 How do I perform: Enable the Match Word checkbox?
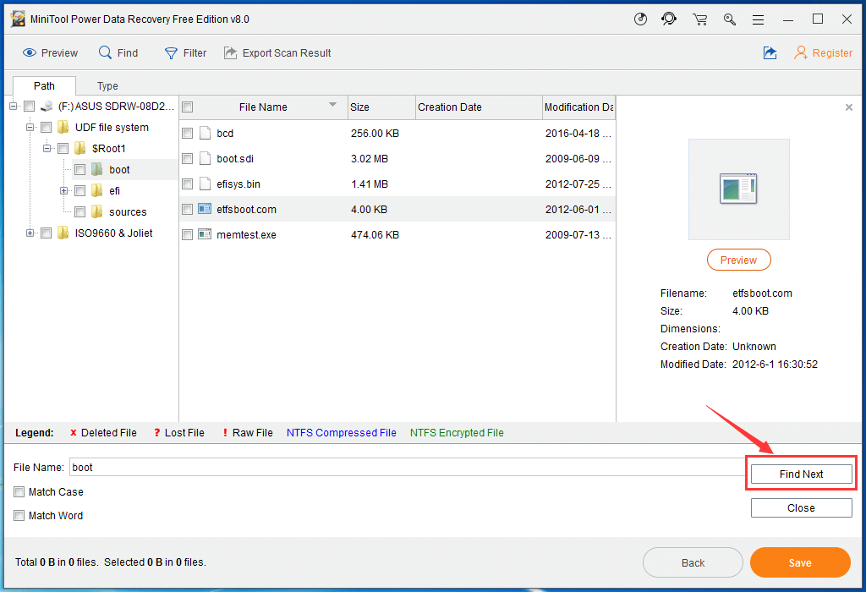(19, 516)
